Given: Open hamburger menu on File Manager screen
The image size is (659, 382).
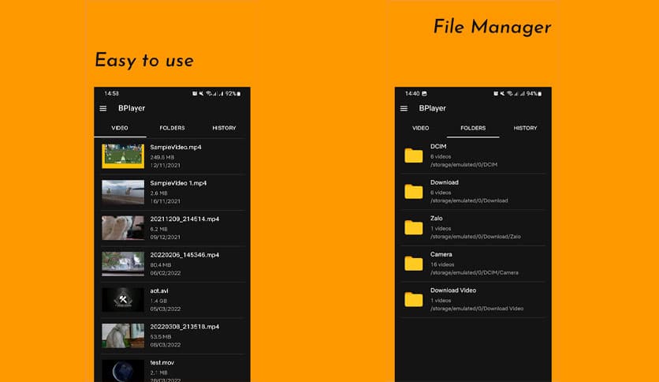Looking at the screenshot, I should tap(404, 109).
